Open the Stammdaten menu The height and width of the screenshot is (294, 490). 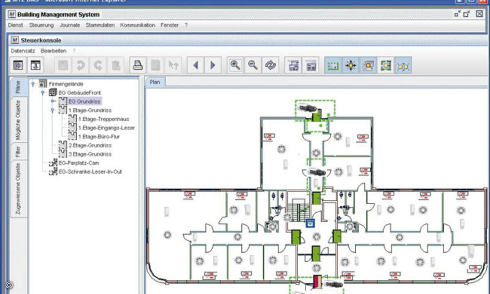[x=100, y=25]
